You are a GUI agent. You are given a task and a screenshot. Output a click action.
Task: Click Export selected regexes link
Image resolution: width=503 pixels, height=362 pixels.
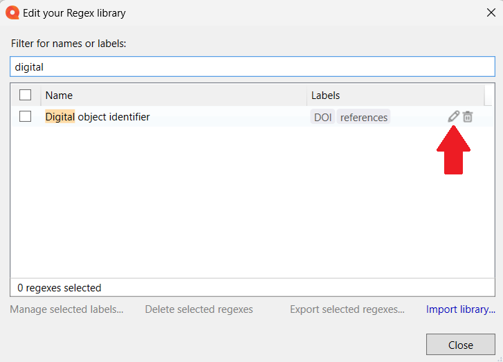(347, 309)
